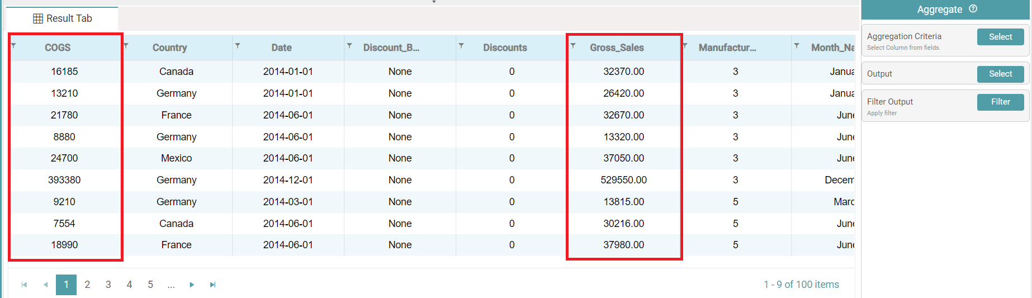
Task: Click Select for Aggregation Criteria
Action: coord(1000,37)
